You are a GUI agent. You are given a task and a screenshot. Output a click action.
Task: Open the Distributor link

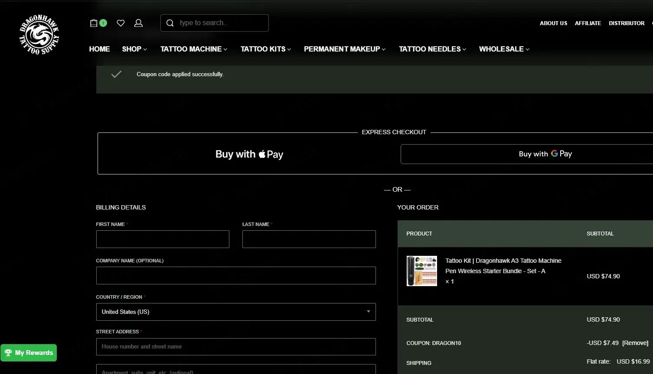[627, 23]
